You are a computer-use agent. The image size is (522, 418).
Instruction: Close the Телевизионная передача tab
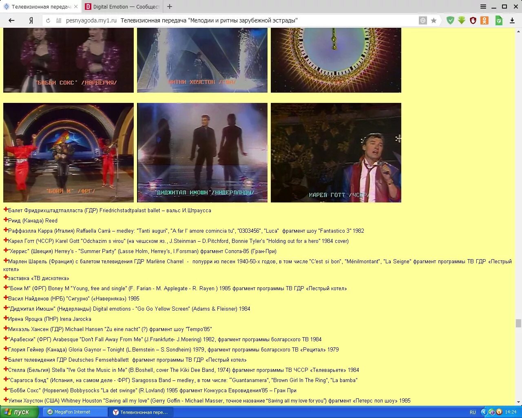click(76, 7)
